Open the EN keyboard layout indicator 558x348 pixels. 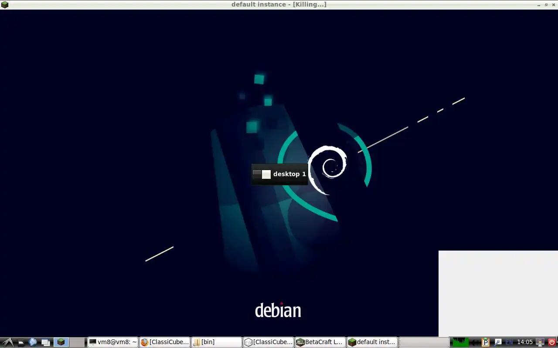pyautogui.click(x=509, y=342)
